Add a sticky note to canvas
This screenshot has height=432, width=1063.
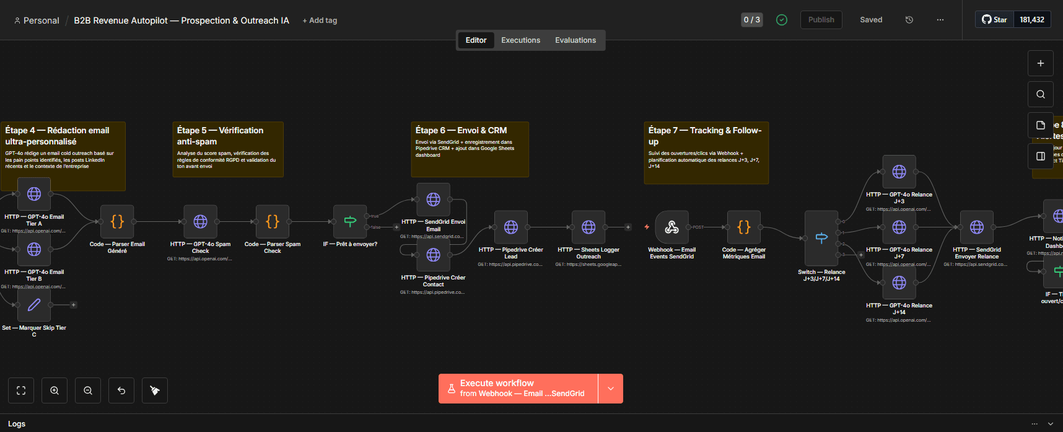coord(1041,125)
